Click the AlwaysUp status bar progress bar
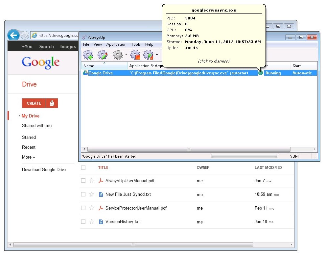The width and height of the screenshot is (324, 256). [244, 156]
